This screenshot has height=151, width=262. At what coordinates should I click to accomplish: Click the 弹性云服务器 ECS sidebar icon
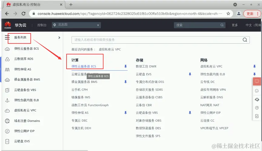7,49
